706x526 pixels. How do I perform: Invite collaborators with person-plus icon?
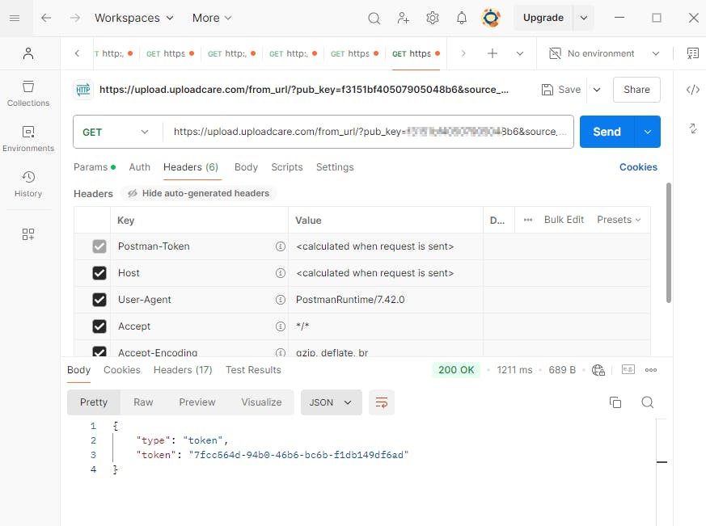pos(403,18)
